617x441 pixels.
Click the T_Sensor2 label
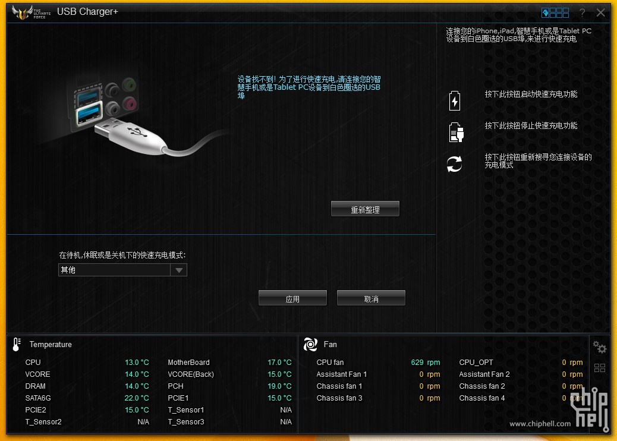click(x=43, y=422)
